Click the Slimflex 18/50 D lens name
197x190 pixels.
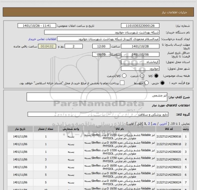pos(119,175)
